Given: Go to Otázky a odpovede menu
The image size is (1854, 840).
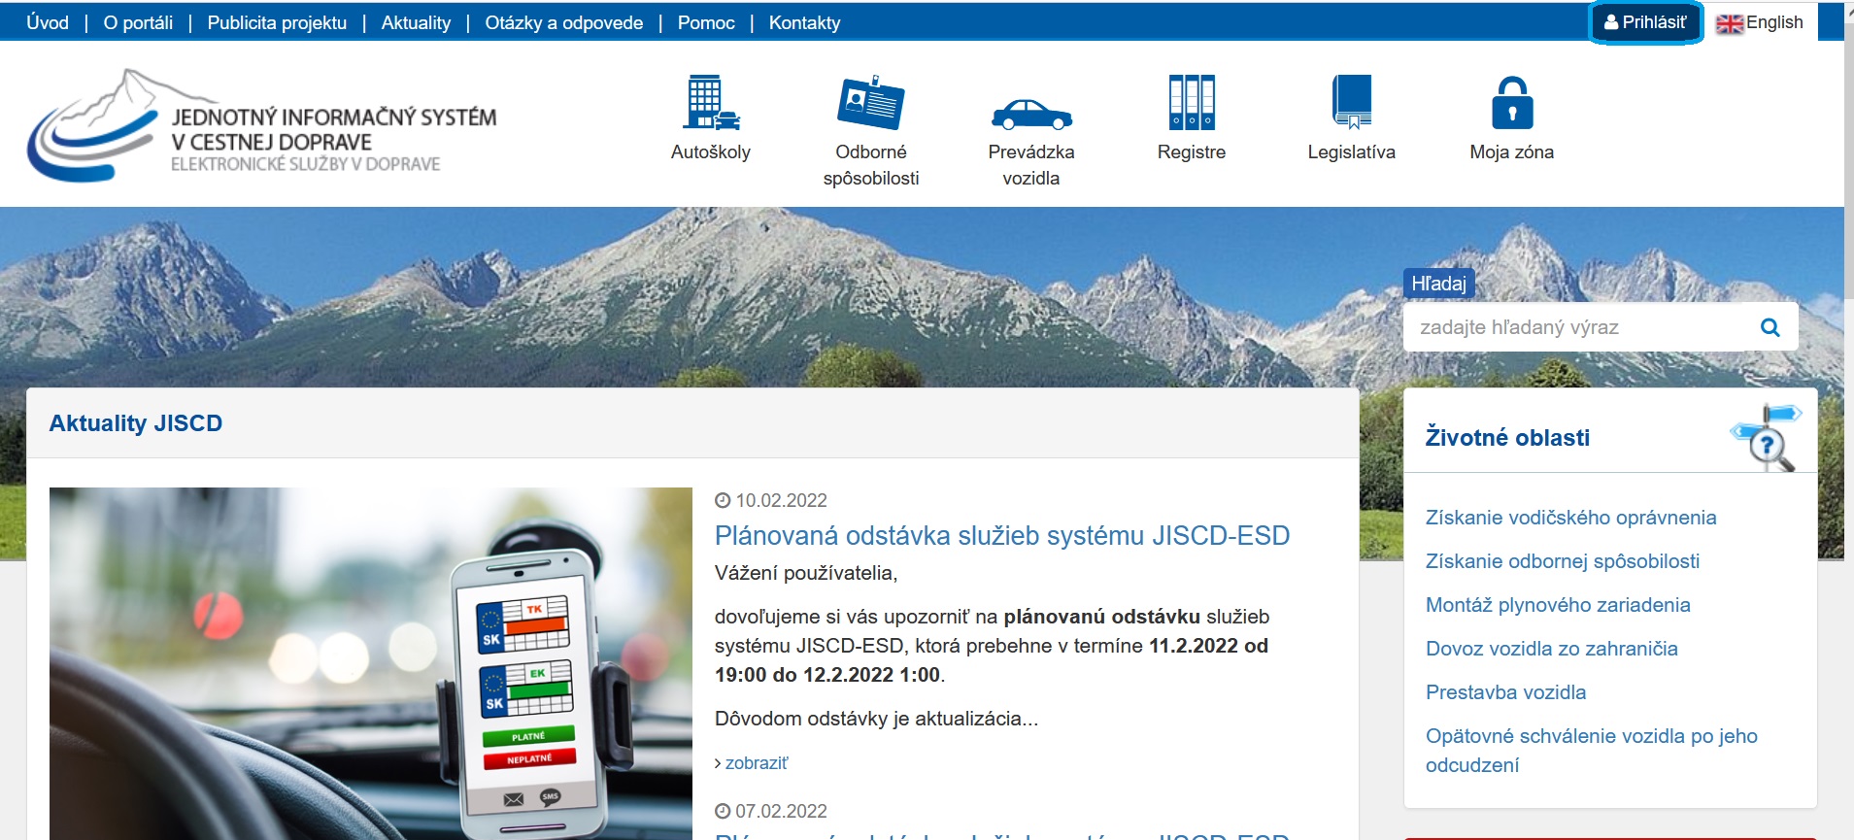Looking at the screenshot, I should [563, 22].
